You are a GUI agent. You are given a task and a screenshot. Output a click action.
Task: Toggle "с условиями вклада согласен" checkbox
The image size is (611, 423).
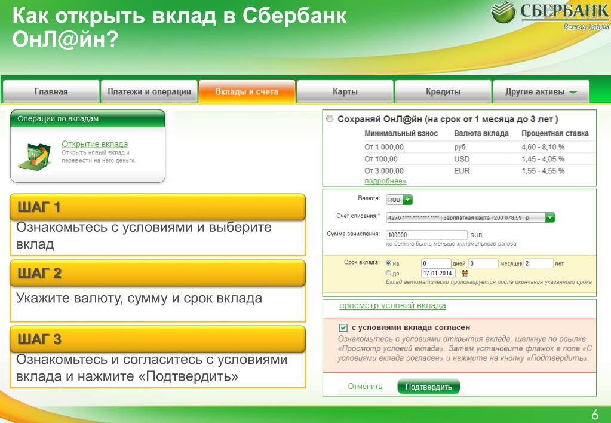tap(343, 327)
